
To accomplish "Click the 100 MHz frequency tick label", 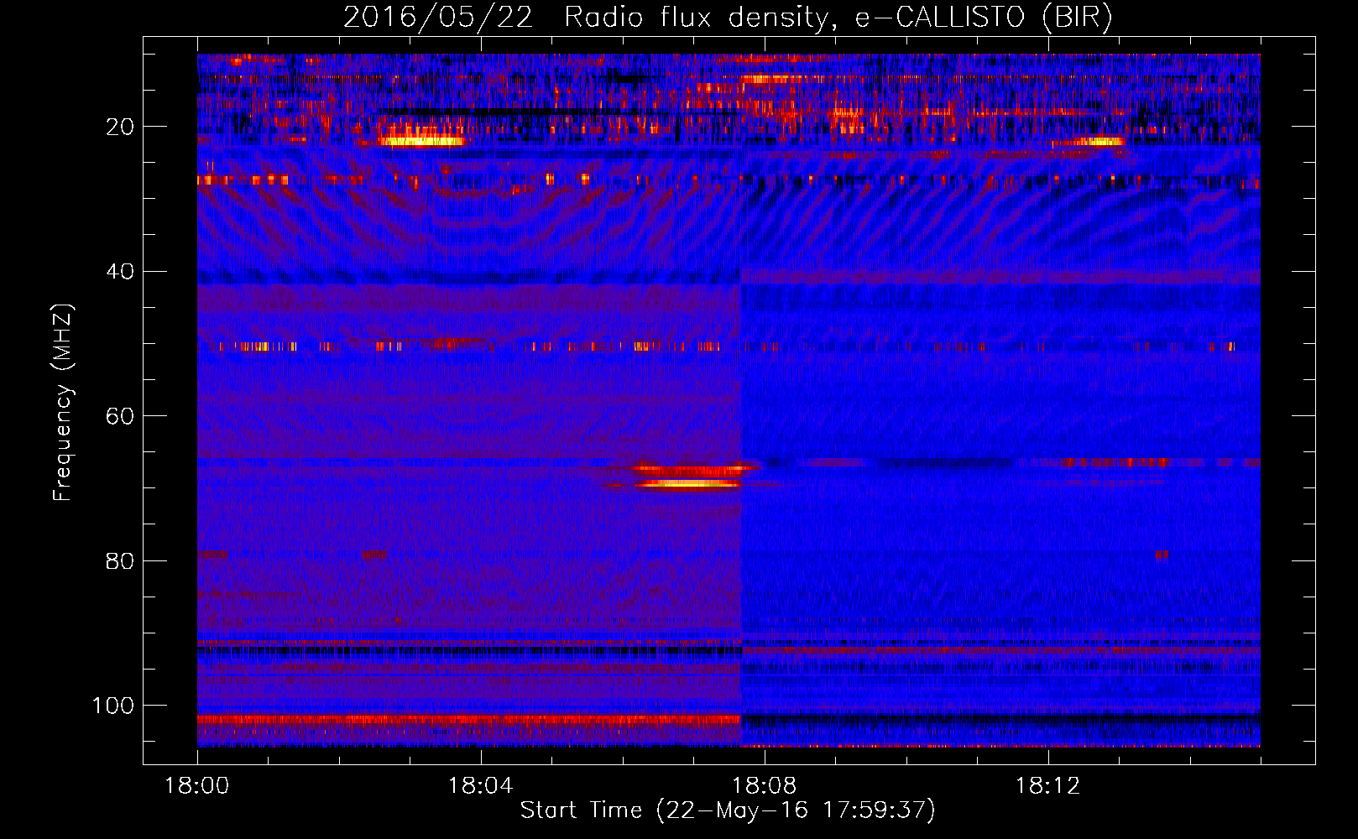I will pos(113,706).
